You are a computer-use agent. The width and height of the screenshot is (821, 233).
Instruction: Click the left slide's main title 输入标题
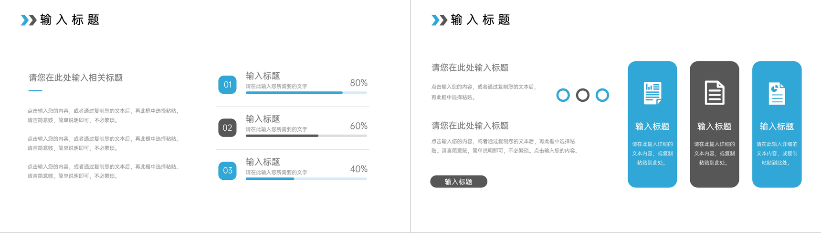[x=70, y=19]
